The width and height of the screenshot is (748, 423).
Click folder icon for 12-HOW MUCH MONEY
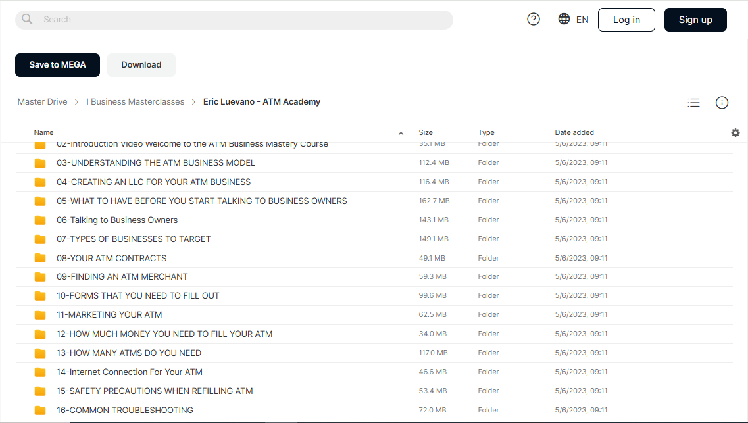[x=40, y=334]
